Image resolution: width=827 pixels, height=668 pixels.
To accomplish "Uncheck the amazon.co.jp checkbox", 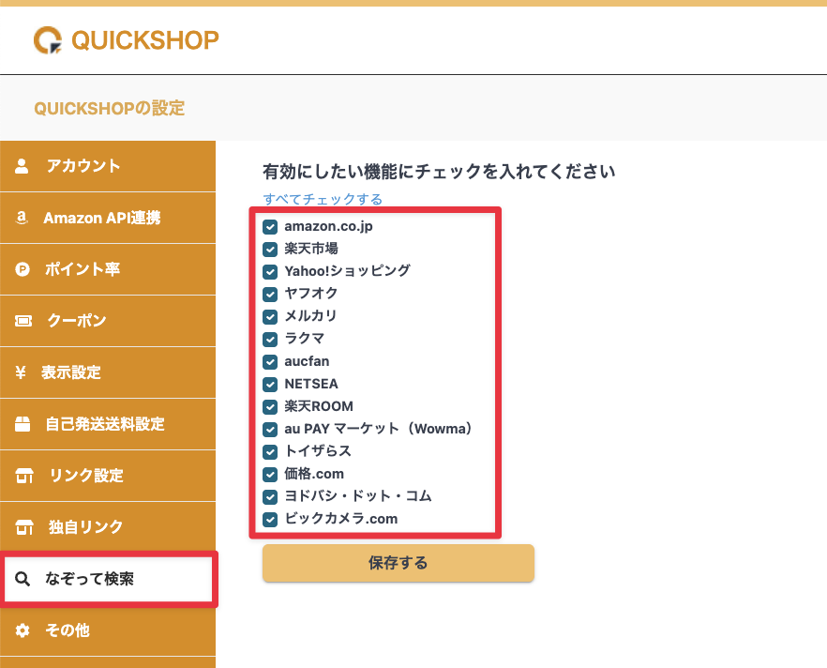I will tap(270, 226).
